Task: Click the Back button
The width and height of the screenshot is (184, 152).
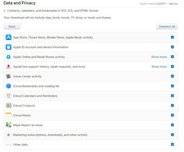Action: coord(12,26)
